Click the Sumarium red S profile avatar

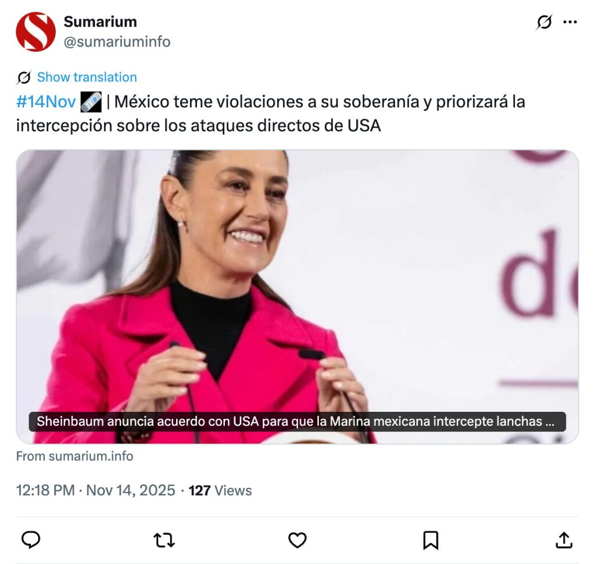click(x=35, y=31)
